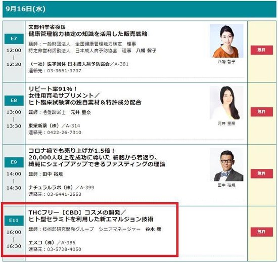Viewport: 278px width, 263px height.
Task: Click the red 無料 button for session E11
Action: pos(261,232)
